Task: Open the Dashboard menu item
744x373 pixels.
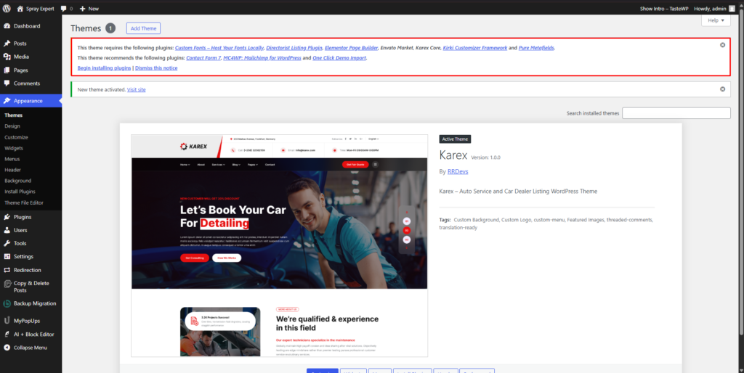Action: pyautogui.click(x=26, y=26)
